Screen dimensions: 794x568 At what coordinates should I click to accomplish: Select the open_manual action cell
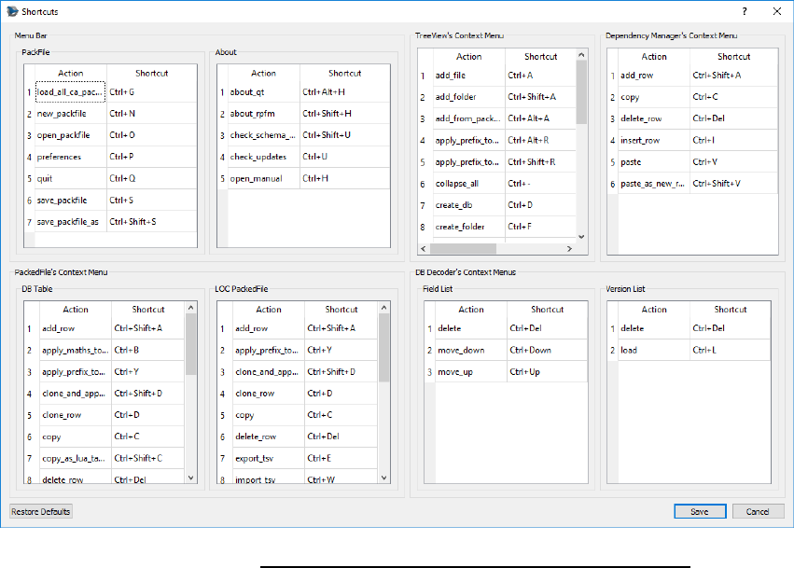point(264,178)
